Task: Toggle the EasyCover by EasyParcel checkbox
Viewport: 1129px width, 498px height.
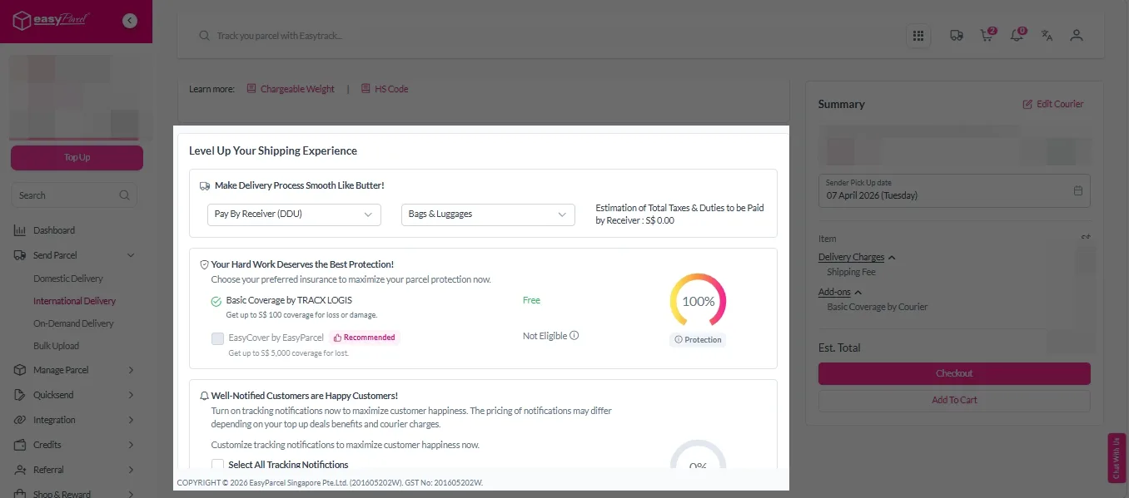Action: (218, 338)
